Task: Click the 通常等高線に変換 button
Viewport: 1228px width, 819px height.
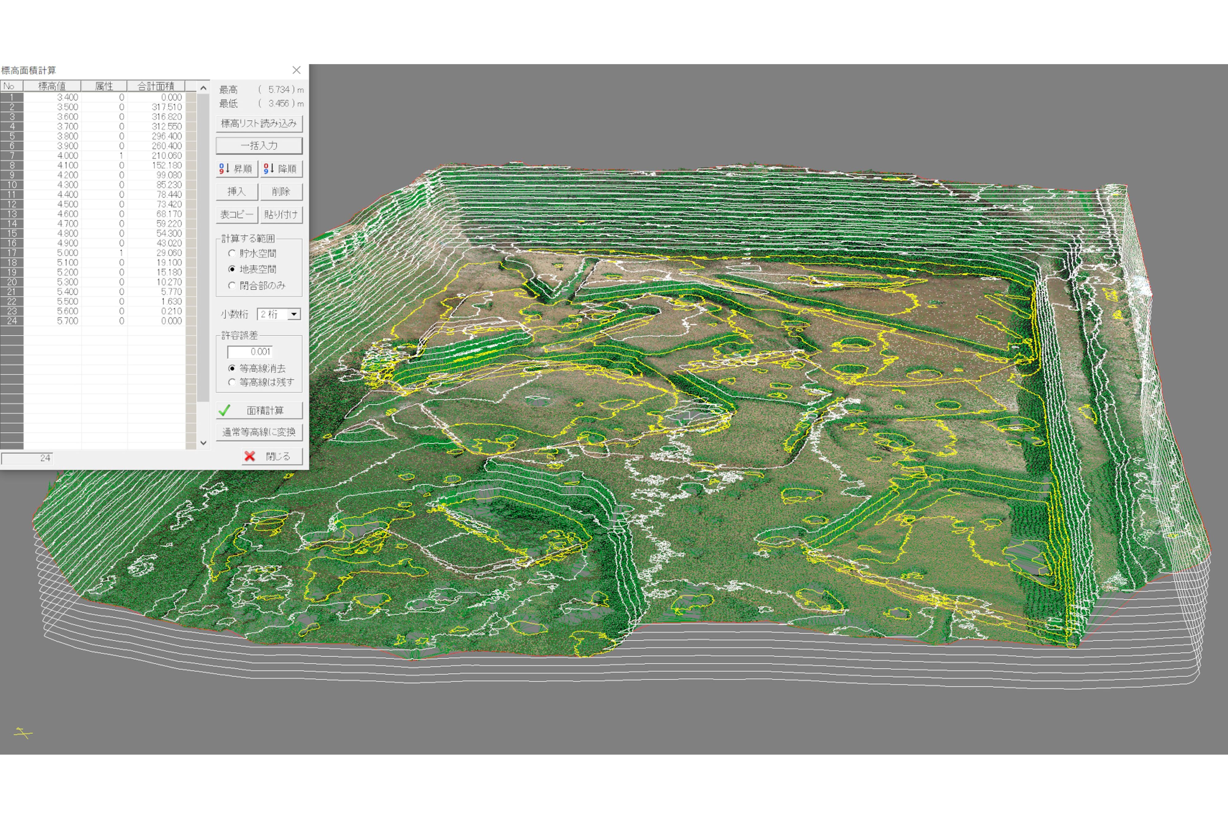Action: point(259,432)
